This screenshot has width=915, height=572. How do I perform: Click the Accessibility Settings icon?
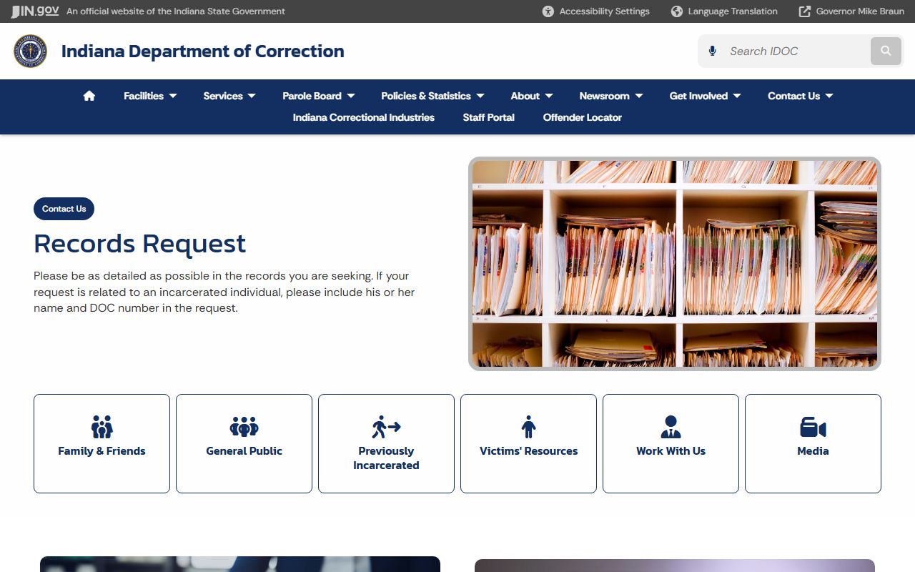(x=548, y=11)
